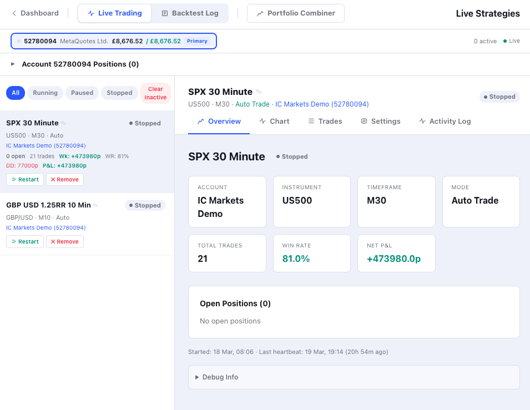Go back via Dashboard chevron arrow
530x410 pixels.
14,13
